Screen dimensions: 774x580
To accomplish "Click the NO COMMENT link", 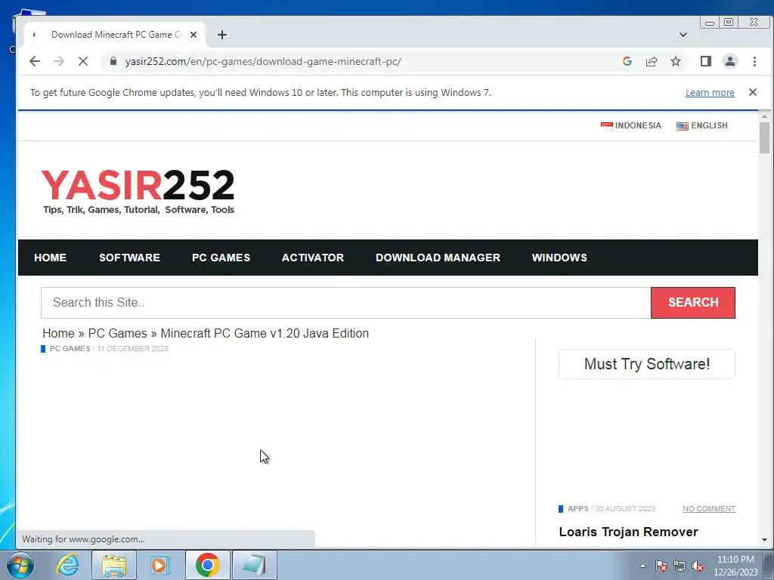I will 709,508.
